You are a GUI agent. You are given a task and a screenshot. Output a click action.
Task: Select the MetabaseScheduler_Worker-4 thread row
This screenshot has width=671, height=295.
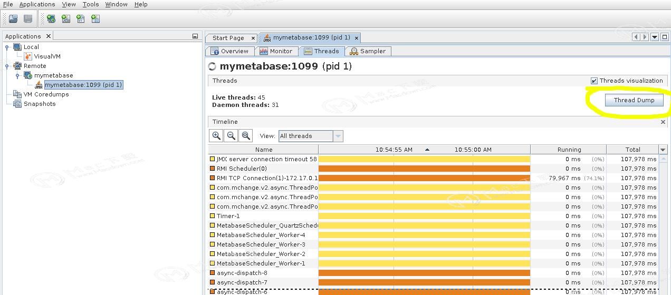[434, 235]
